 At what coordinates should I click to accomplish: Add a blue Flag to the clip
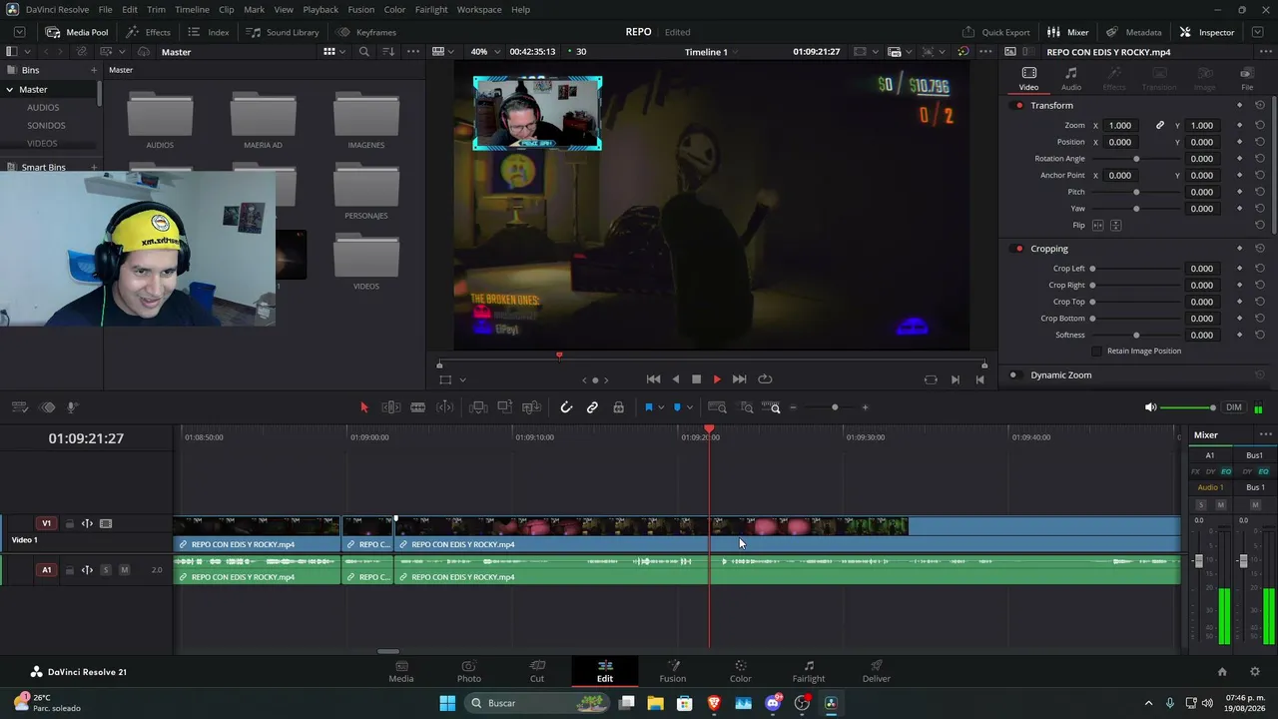(648, 407)
